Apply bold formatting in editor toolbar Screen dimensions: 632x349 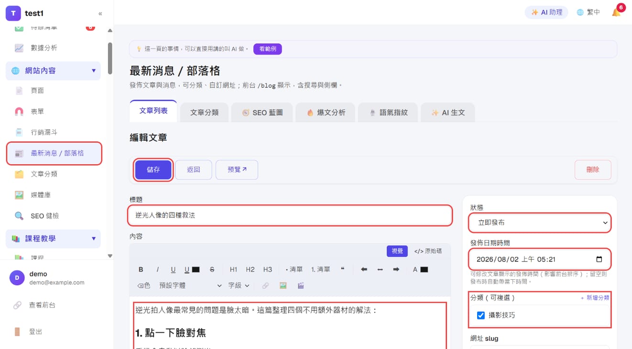(x=141, y=269)
